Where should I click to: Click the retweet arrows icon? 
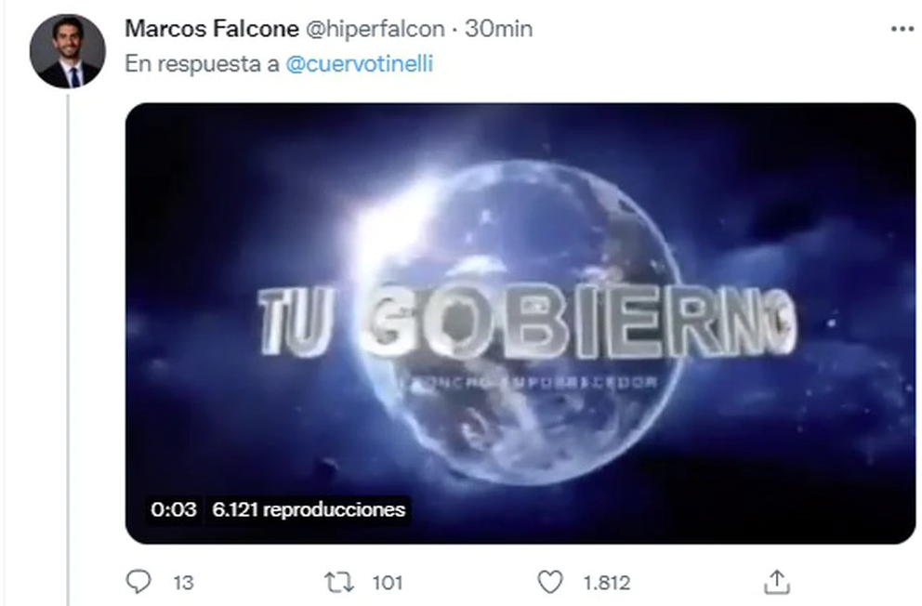339,583
